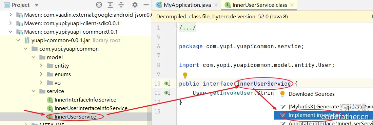
Task: Hide the Project panel with minus icon
Action: [146, 5]
